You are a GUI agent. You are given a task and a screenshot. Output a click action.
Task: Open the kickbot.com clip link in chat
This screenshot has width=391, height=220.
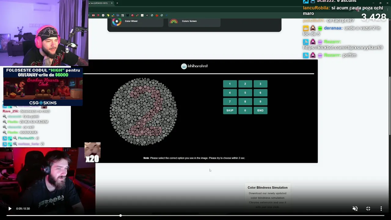point(343,48)
